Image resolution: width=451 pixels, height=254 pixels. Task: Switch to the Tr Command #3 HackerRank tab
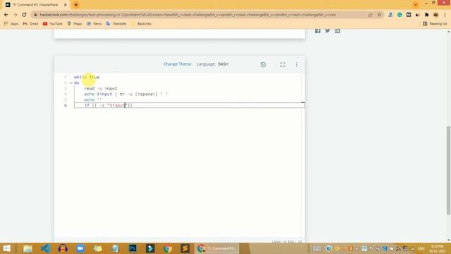tap(36, 5)
